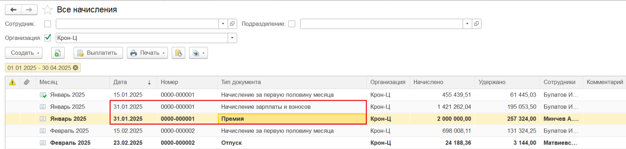Expand the Сотрудник dropdown list

click(223, 24)
